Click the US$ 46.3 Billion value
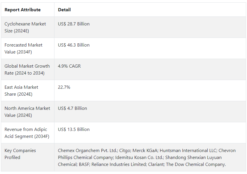The height and width of the screenshot is (174, 247). [74, 45]
